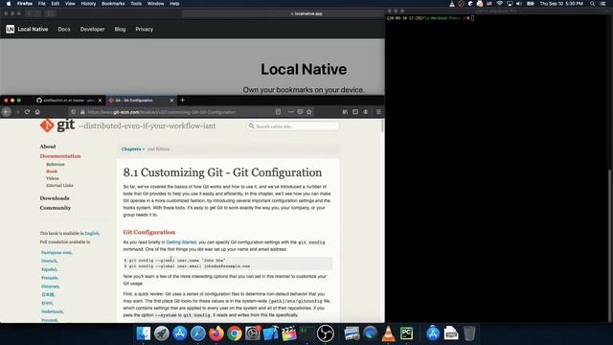Open the Tools menu
This screenshot has width=613, height=345.
point(136,4)
